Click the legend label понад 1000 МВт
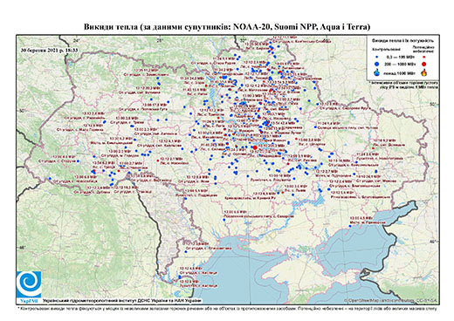This screenshot has height=321, width=454. pyautogui.click(x=400, y=72)
